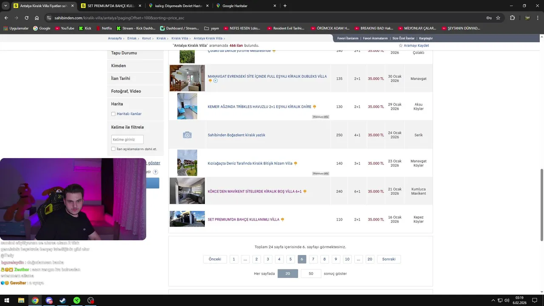Viewport: 544px width, 306px height.
Task: Open Emlak breadcrumb link
Action: pos(132,38)
